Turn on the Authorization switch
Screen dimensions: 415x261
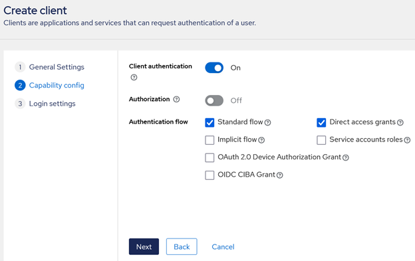click(x=214, y=101)
